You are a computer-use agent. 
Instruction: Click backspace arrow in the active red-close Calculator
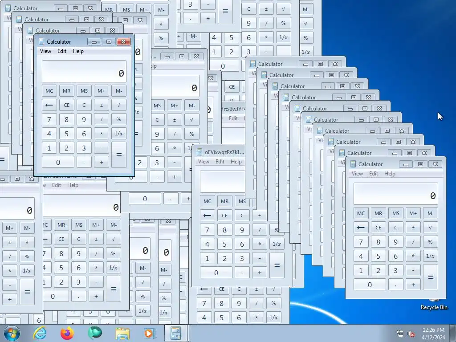coord(49,105)
